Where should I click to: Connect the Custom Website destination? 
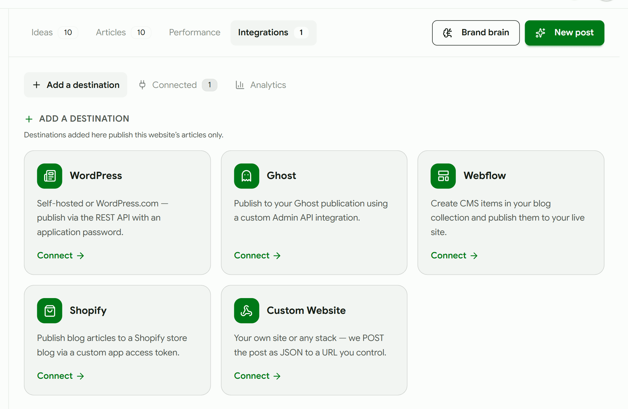click(x=257, y=376)
